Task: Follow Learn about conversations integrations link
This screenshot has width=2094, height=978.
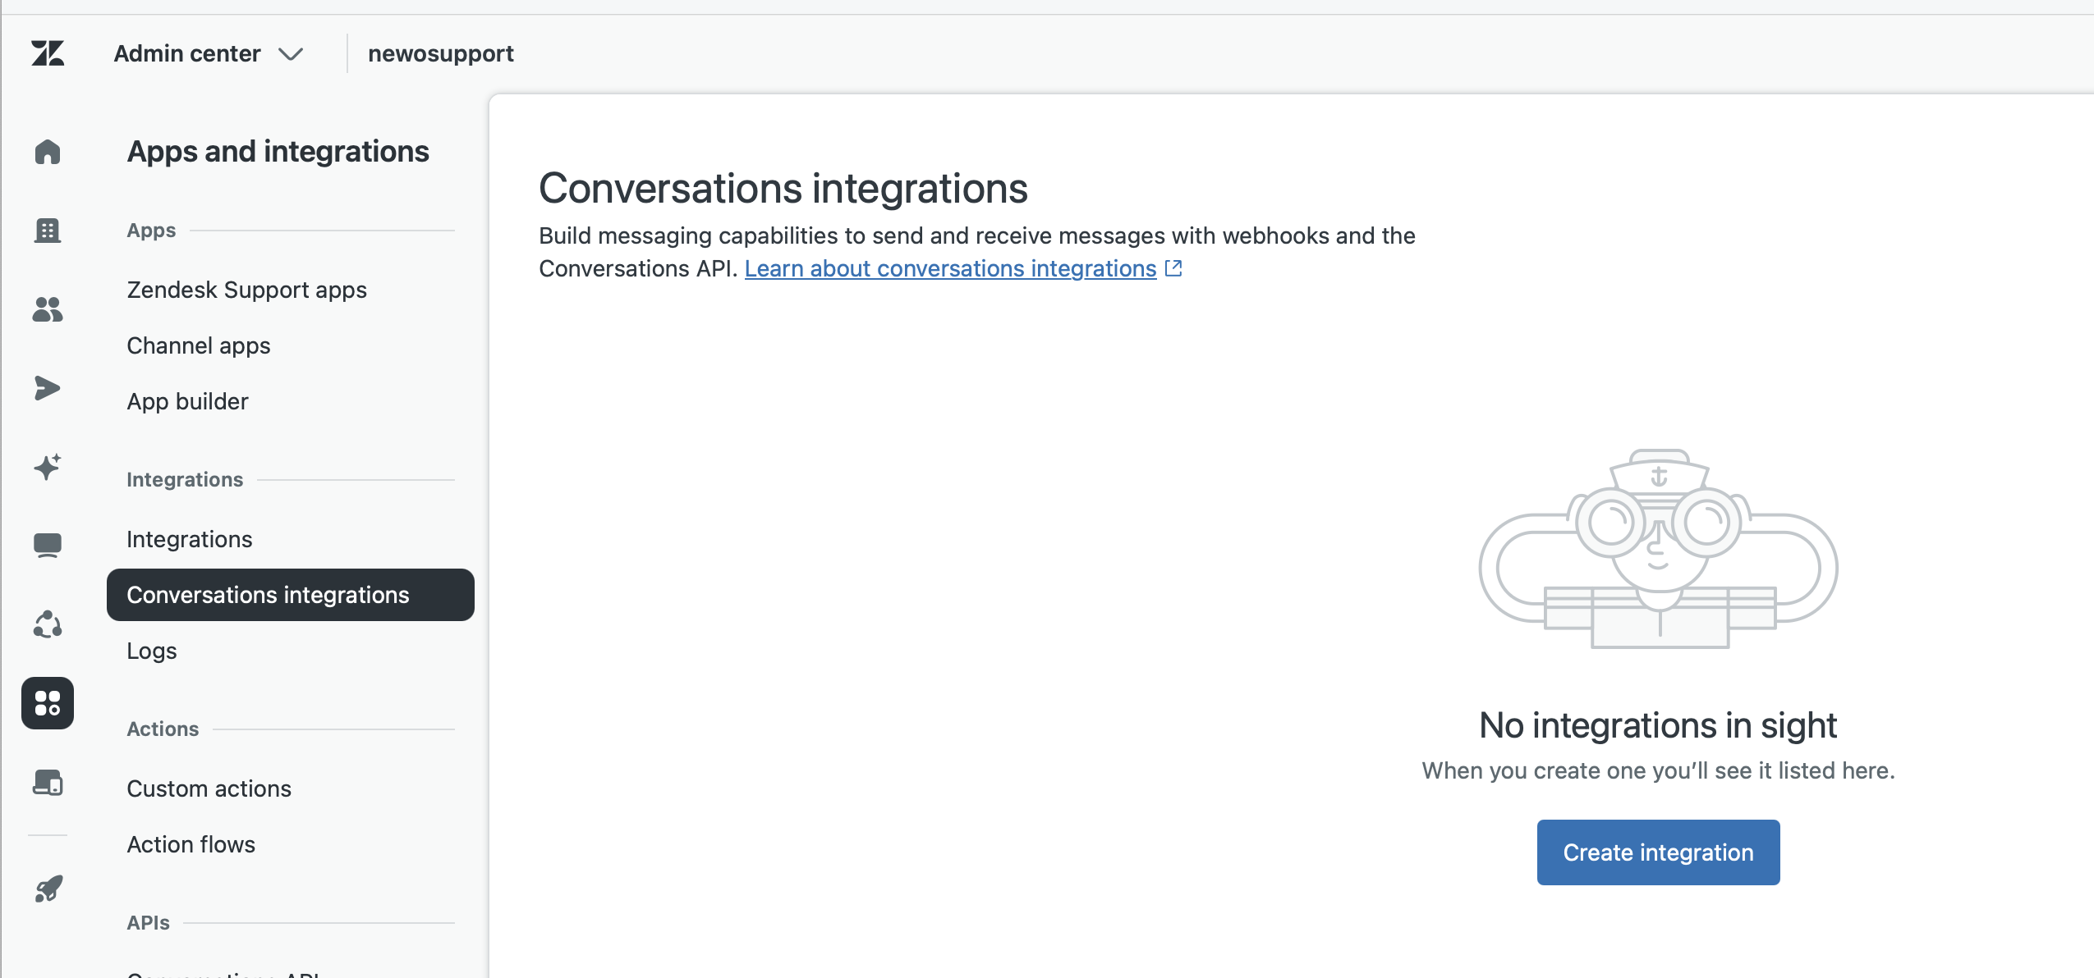Action: [x=950, y=268]
